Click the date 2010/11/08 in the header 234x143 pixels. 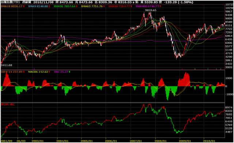[x=43, y=2]
